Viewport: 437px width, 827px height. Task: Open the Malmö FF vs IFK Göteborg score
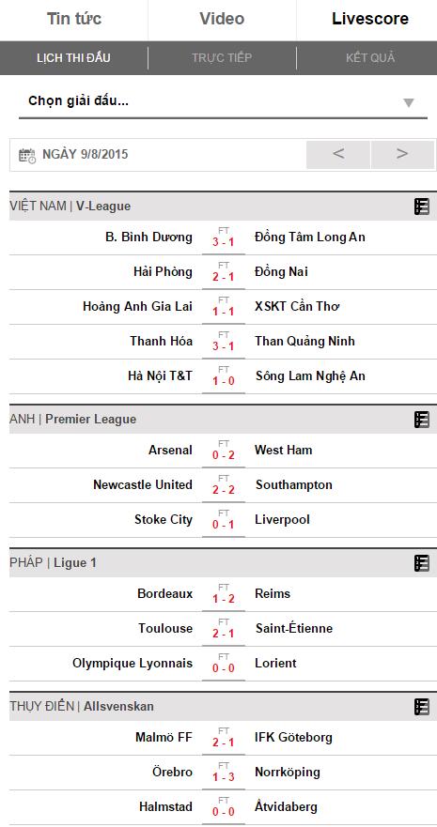[x=224, y=737]
